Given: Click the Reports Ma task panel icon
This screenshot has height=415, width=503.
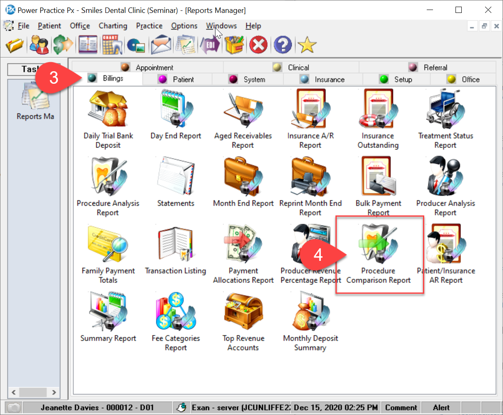Looking at the screenshot, I should coord(35,101).
